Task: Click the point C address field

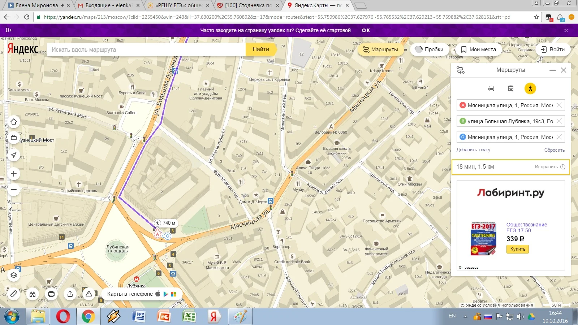Action: 510,137
